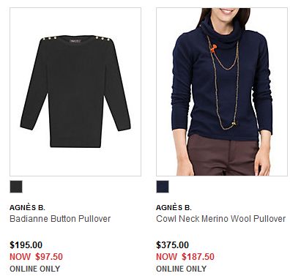Click the orange bow on the necklace
The height and width of the screenshot is (276, 290).
(x=214, y=48)
